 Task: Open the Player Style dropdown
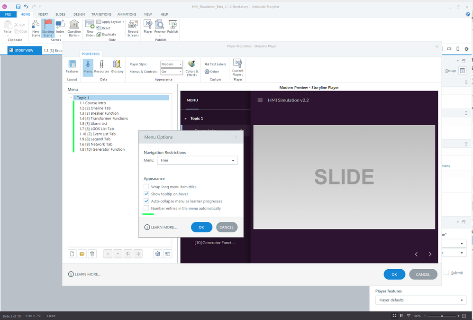click(x=171, y=64)
